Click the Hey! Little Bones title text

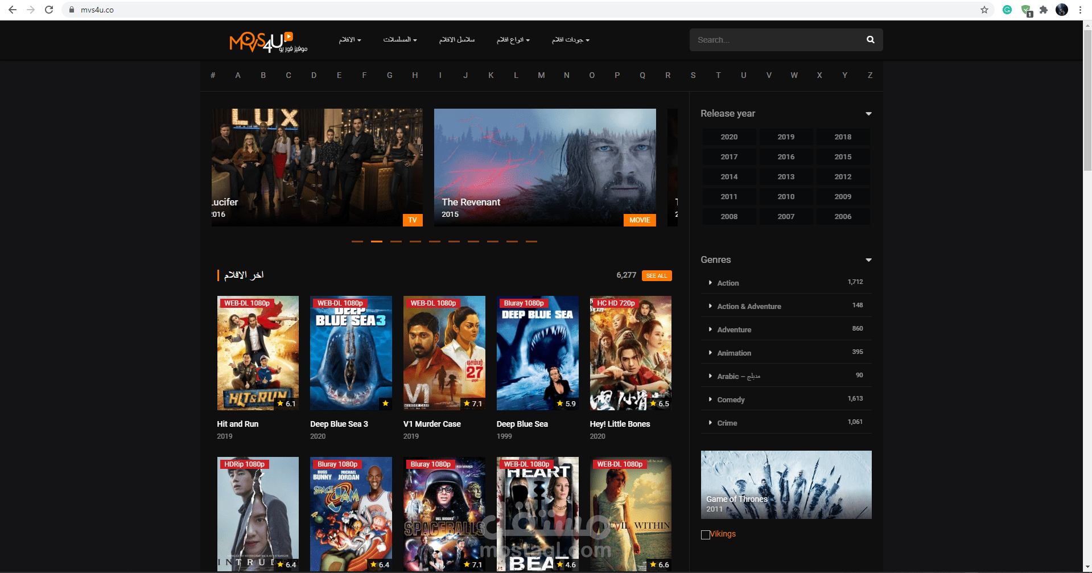[620, 424]
